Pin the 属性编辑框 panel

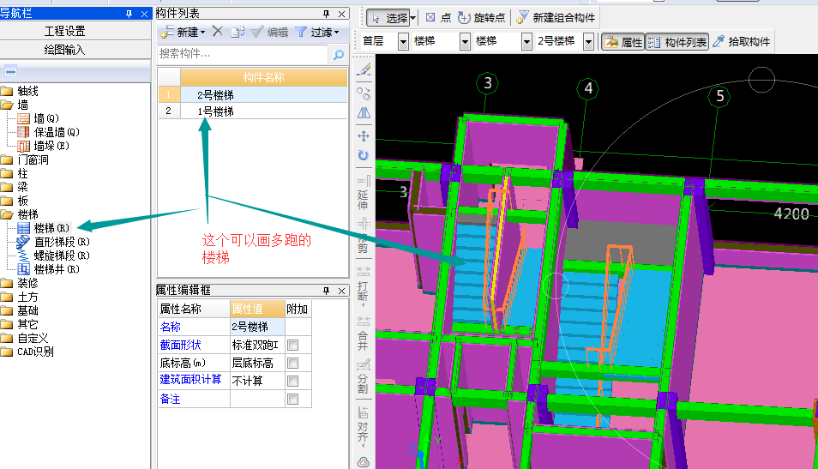click(x=326, y=291)
